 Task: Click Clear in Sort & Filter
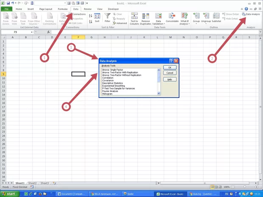tap(118, 14)
